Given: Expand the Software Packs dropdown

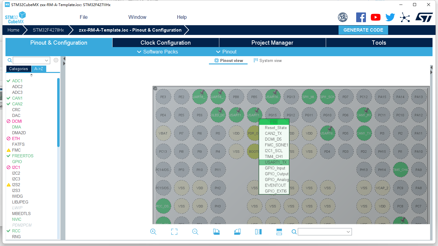Looking at the screenshot, I should pos(158,52).
